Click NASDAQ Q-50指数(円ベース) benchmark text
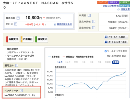The image size is (132, 102). pos(20,95)
